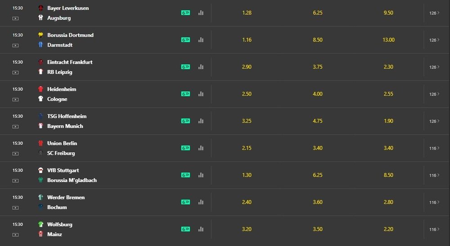
Task: Click green 6» badge for Borussia Dortmund match
Action: tap(185, 40)
